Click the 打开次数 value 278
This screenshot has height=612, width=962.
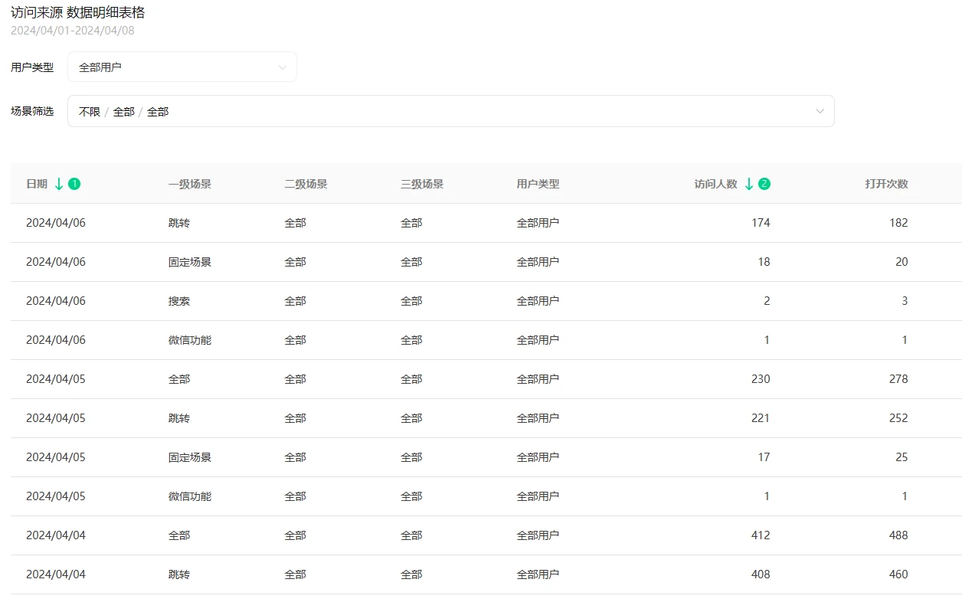[898, 379]
